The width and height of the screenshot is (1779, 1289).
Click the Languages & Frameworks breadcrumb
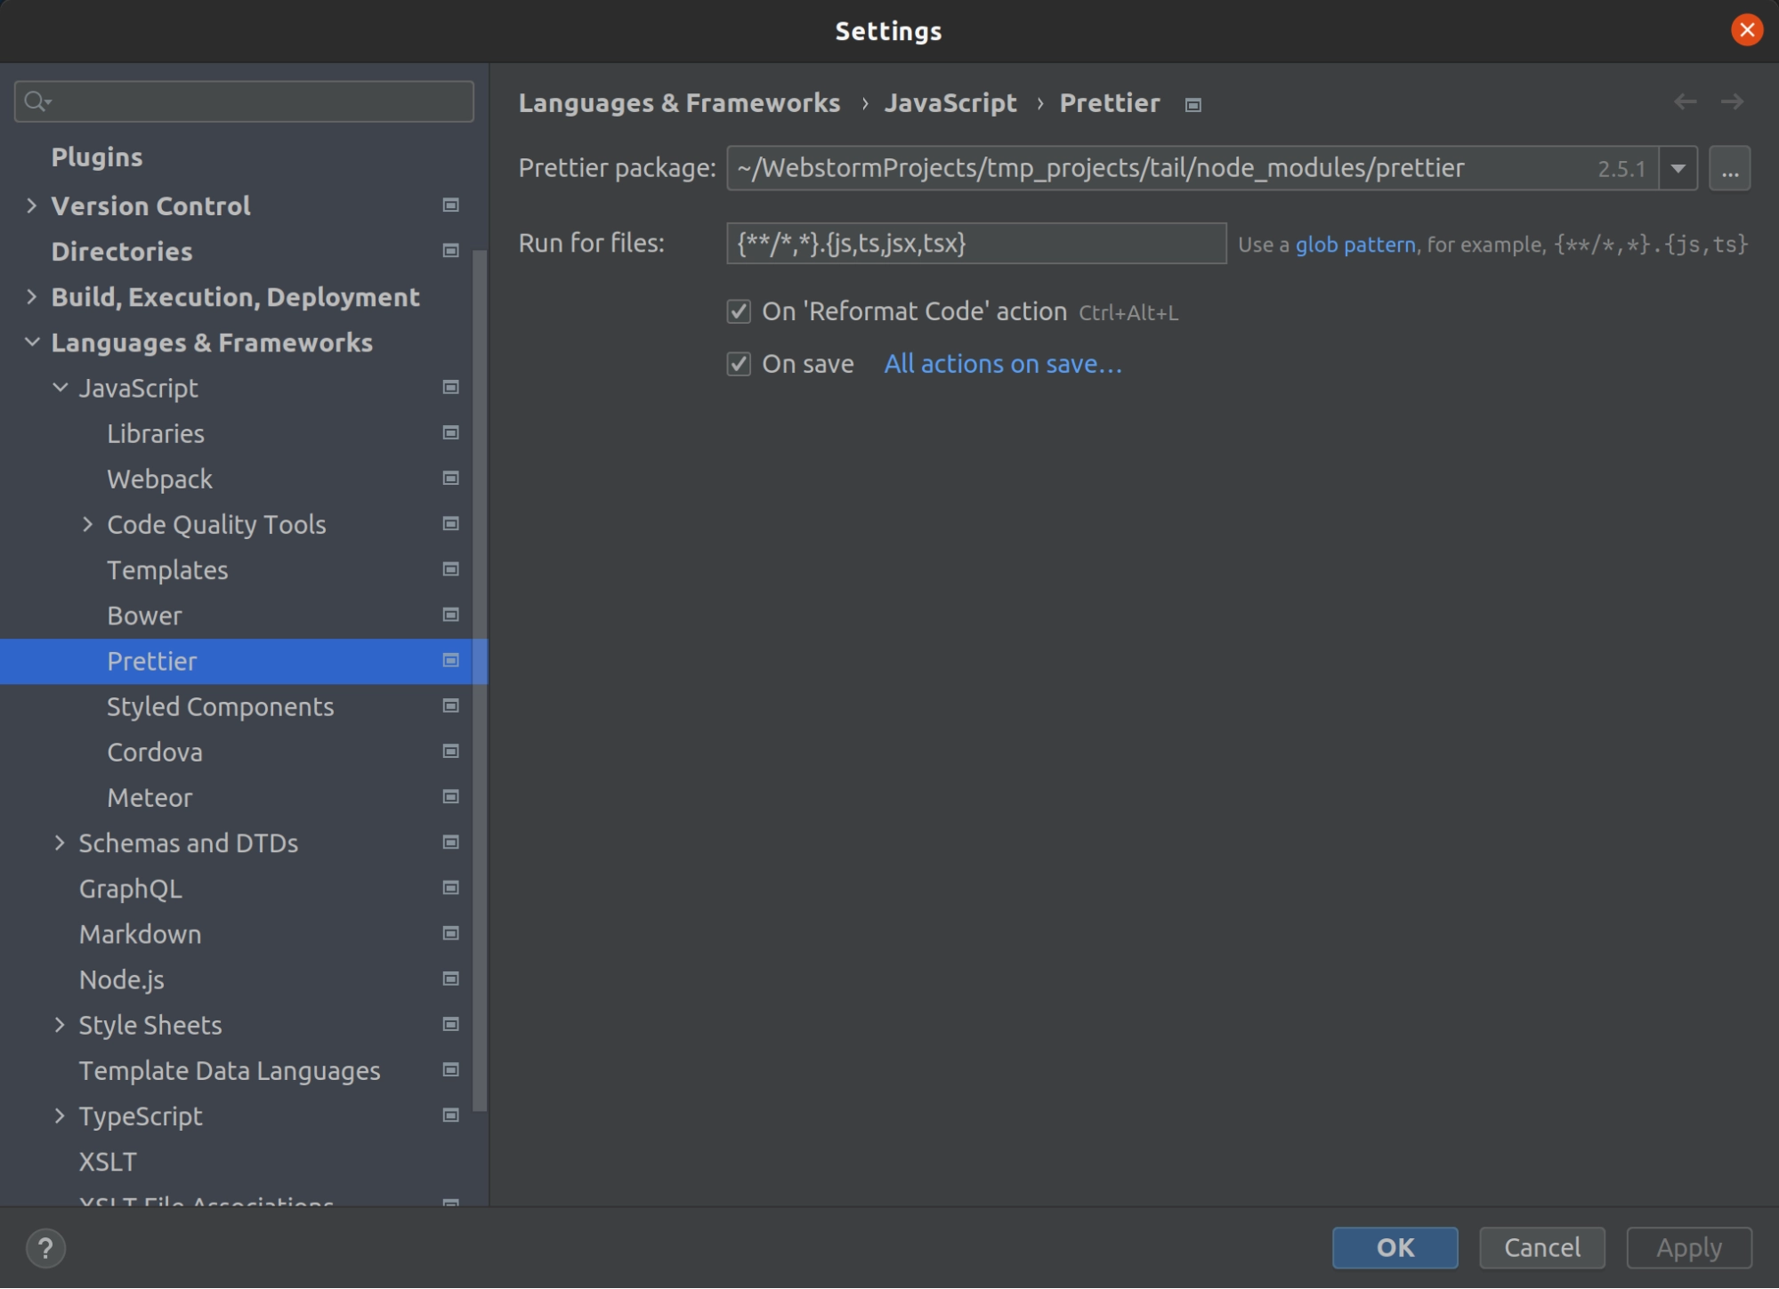point(679,103)
